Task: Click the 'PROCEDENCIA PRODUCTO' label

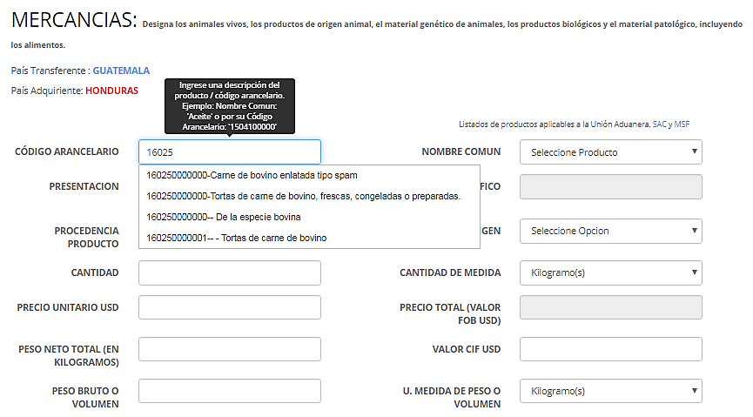Action: [86, 238]
